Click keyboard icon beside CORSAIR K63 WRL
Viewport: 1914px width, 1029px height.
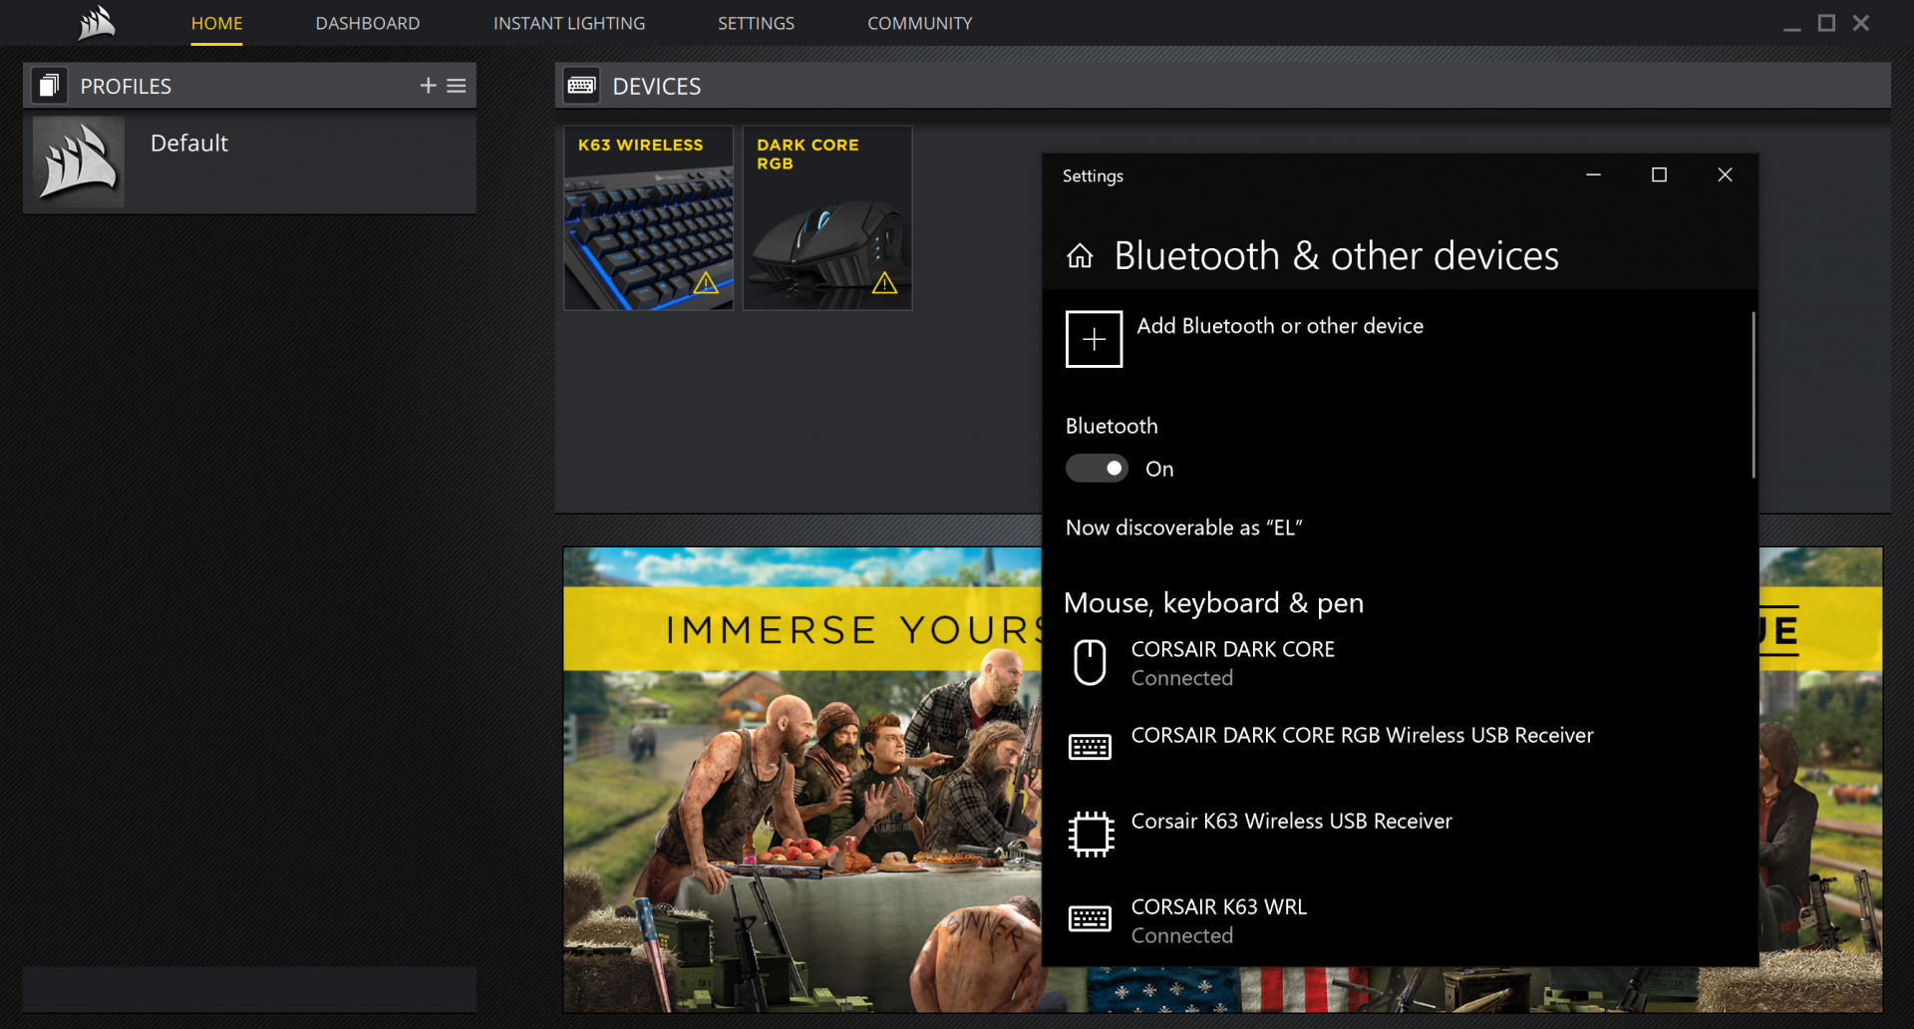tap(1090, 918)
